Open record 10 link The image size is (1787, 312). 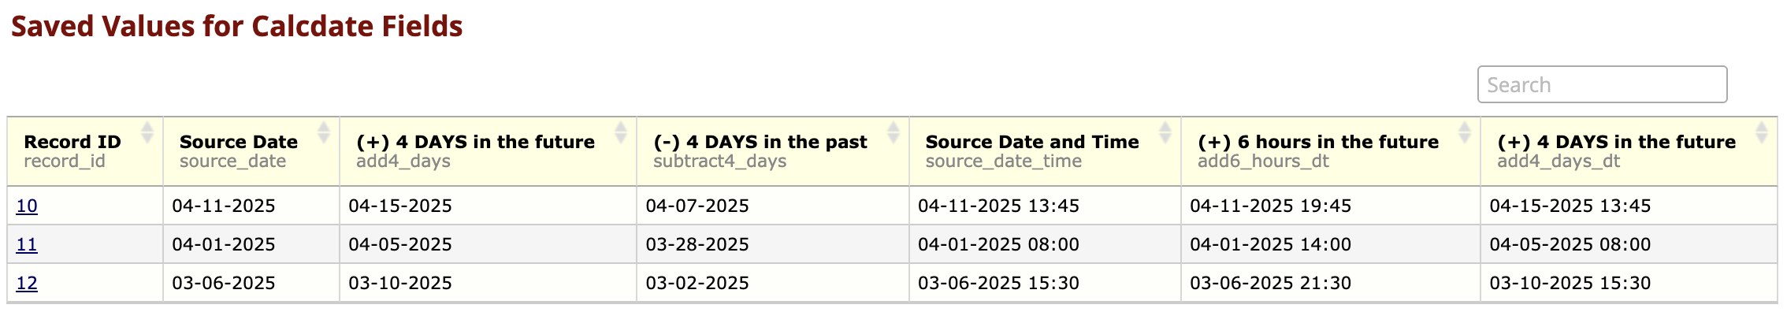[27, 206]
